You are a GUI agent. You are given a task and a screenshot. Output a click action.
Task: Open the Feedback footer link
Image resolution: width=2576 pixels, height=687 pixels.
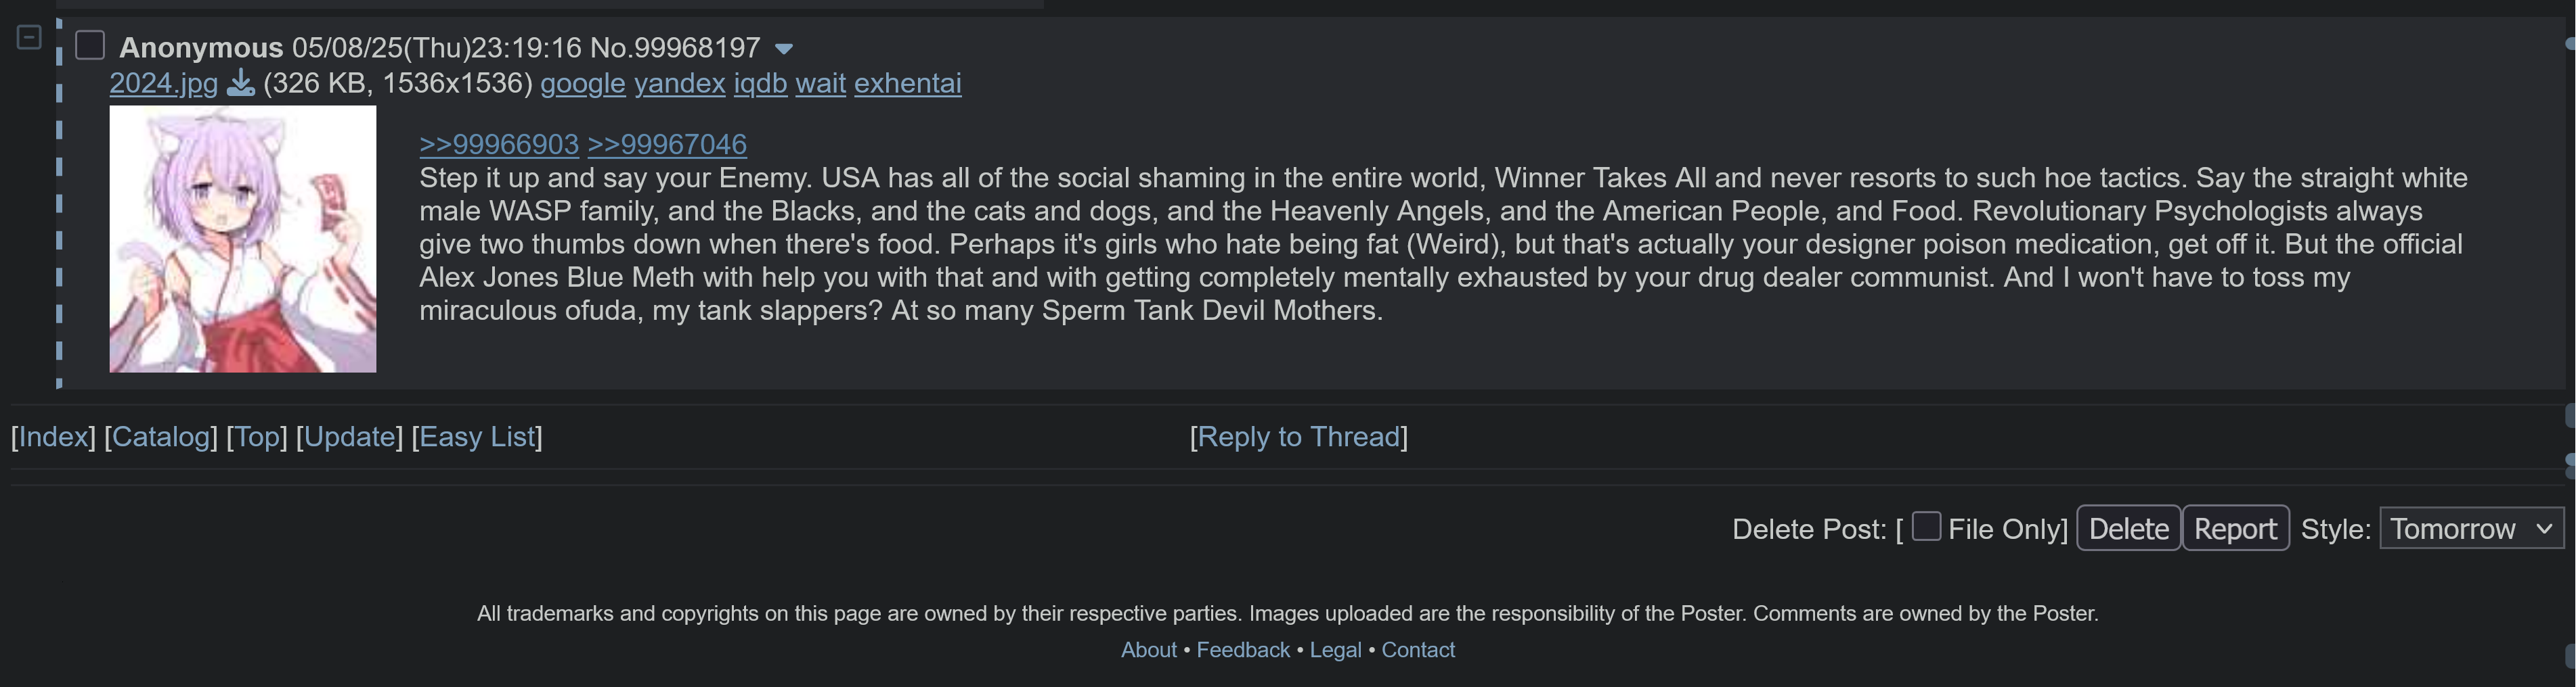pos(1242,650)
